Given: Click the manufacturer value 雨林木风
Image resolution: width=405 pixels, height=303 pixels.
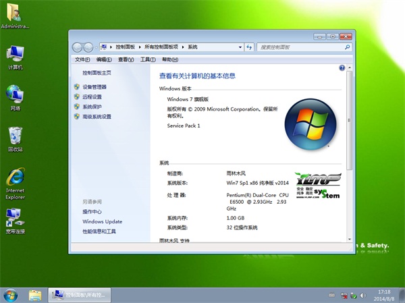Looking at the screenshot, I should coord(236,173).
